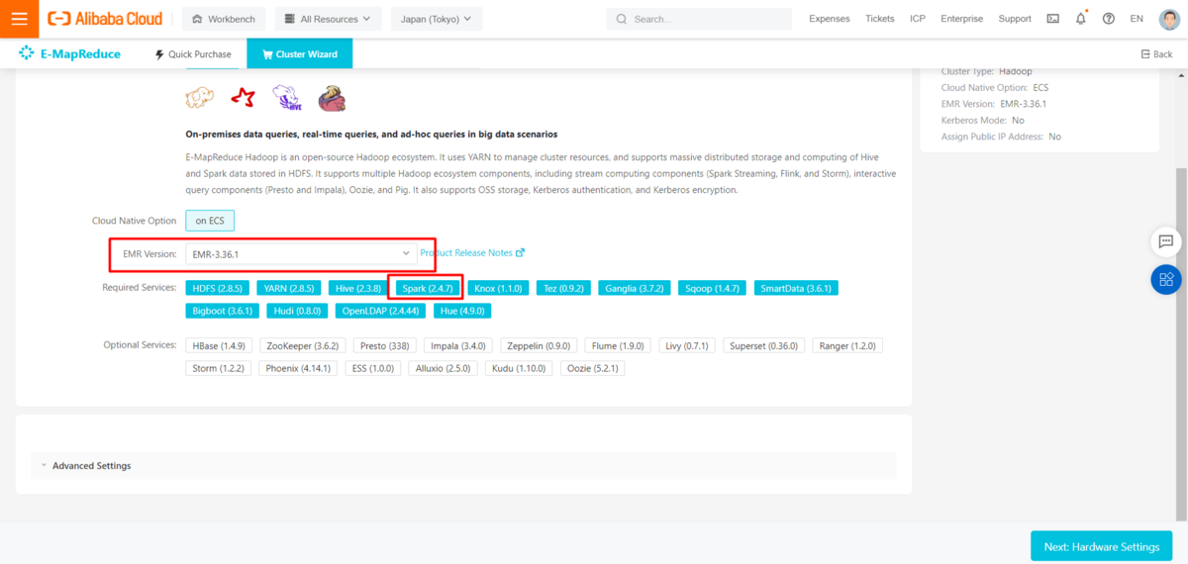Screen dimensions: 1188x564
Task: Open the Tickets menu
Action: [879, 19]
